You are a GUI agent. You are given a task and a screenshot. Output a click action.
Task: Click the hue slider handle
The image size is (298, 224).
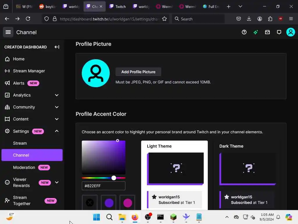click(x=114, y=178)
